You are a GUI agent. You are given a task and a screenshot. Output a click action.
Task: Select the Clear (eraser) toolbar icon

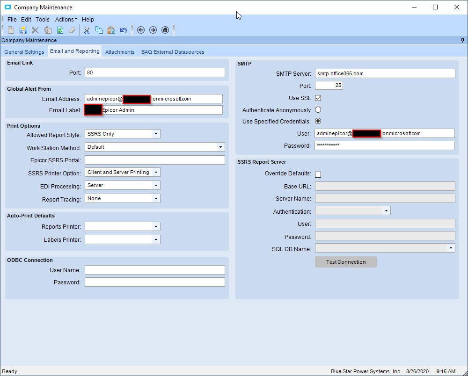pyautogui.click(x=72, y=30)
